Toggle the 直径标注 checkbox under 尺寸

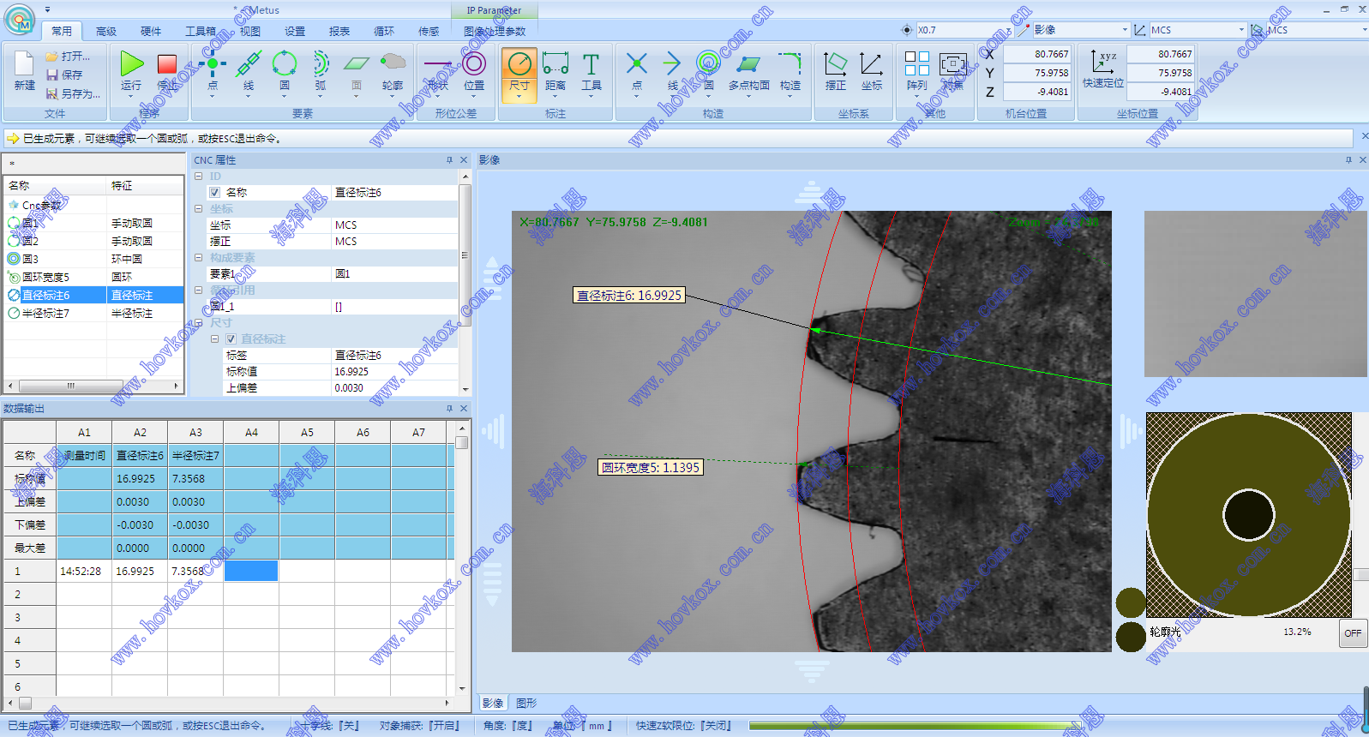pos(231,339)
